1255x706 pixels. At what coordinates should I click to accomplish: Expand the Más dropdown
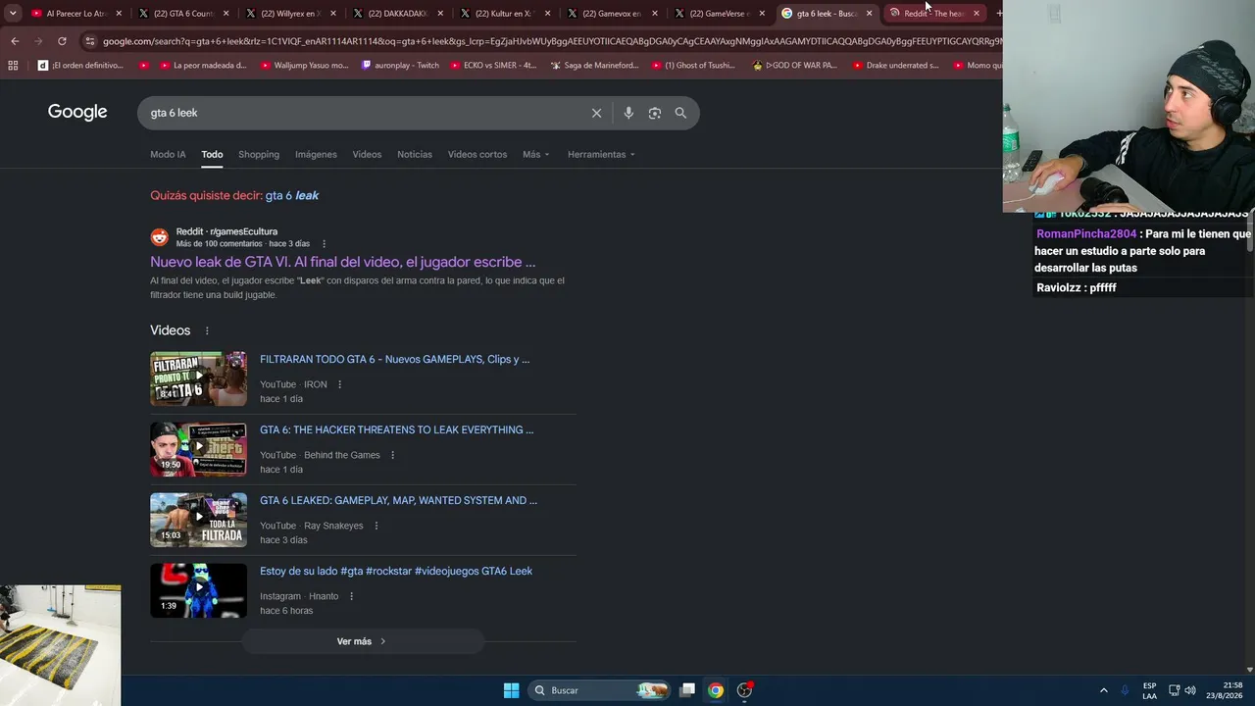(x=536, y=155)
